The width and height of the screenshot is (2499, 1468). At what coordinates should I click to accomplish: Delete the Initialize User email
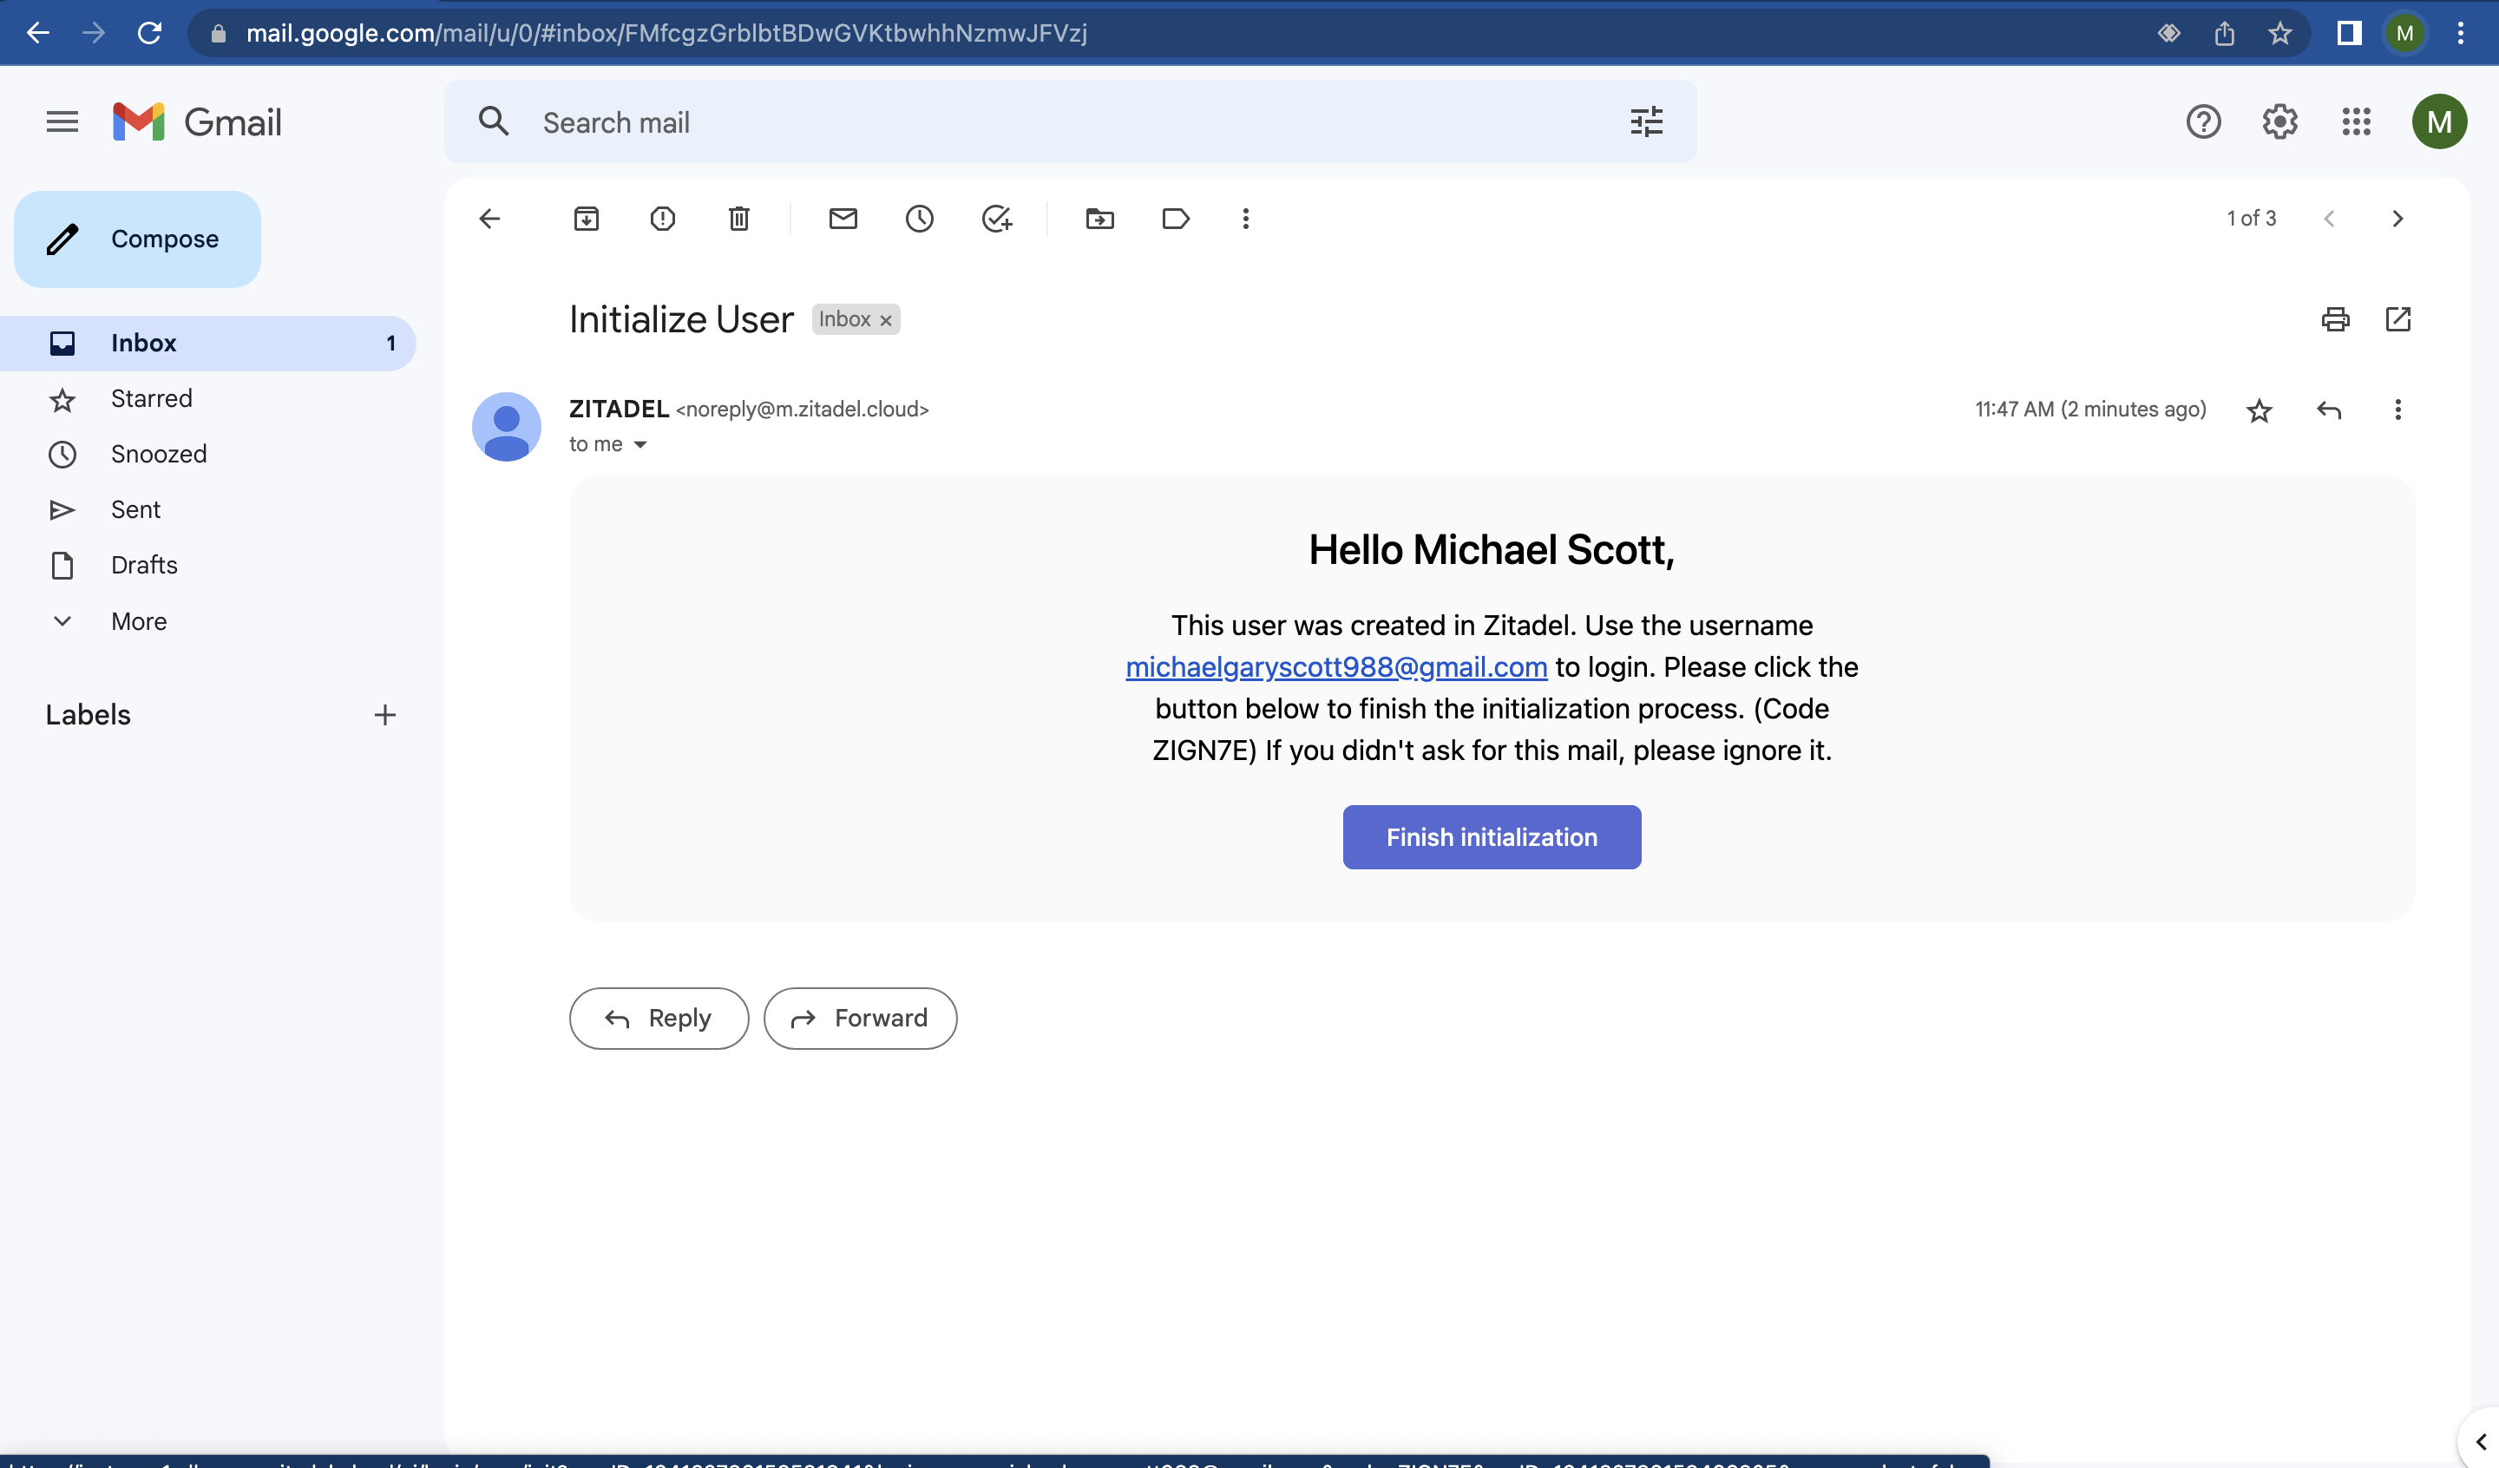[738, 219]
